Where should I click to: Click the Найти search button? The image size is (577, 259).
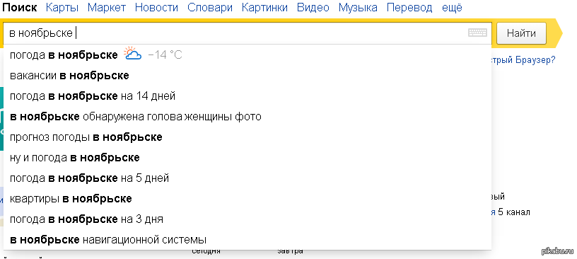click(521, 33)
